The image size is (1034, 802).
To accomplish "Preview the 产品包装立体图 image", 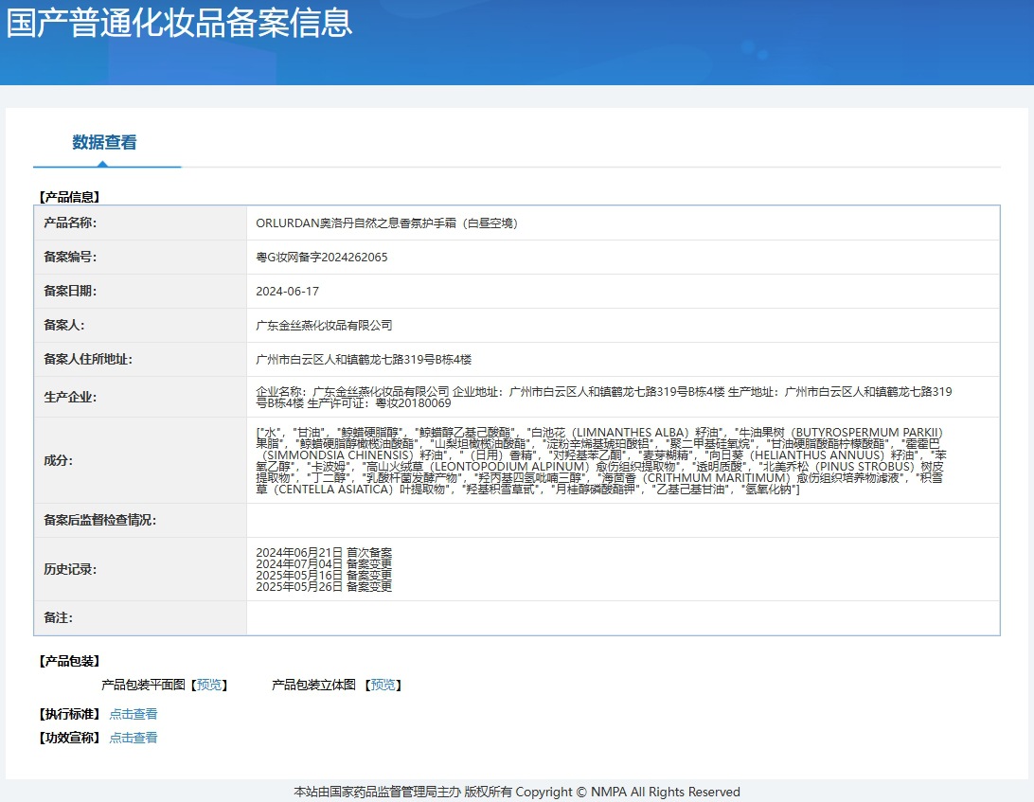I will [x=383, y=685].
